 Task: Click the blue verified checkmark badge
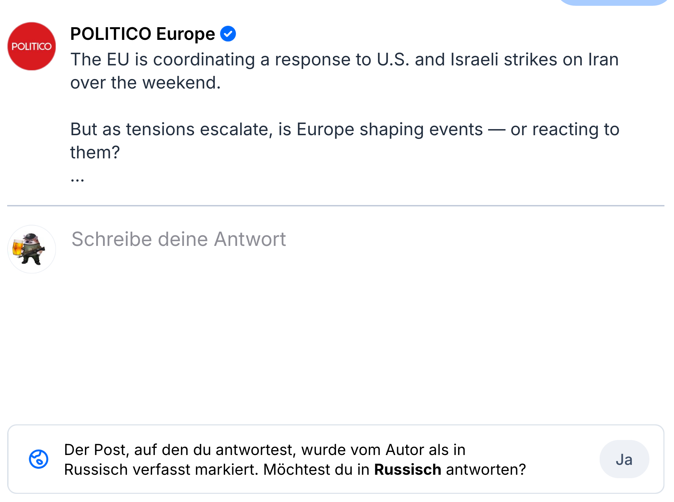(x=228, y=34)
